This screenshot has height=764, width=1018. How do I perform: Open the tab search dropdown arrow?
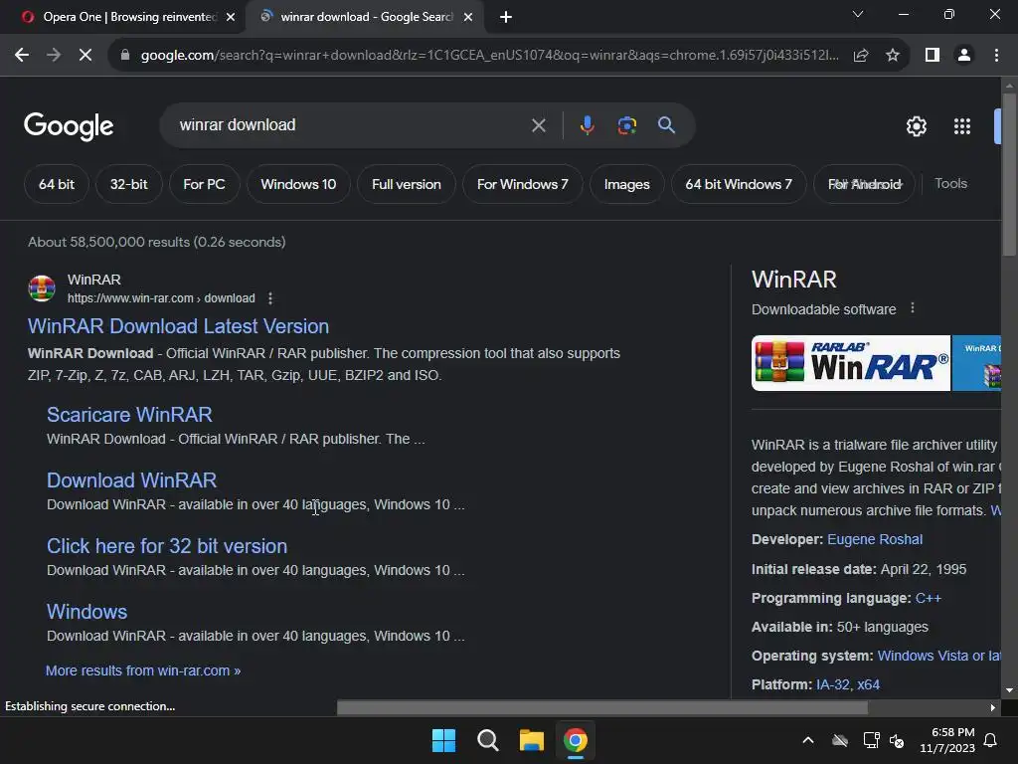pos(858,14)
